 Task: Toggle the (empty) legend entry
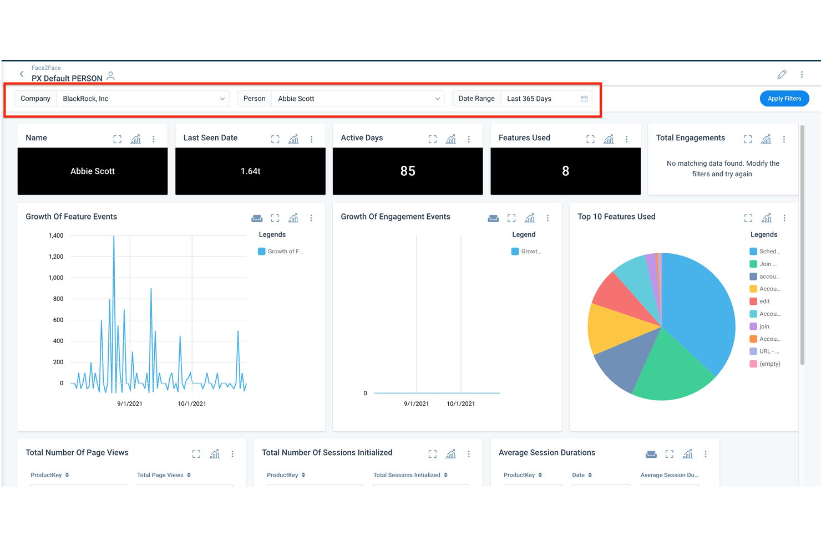click(x=765, y=364)
